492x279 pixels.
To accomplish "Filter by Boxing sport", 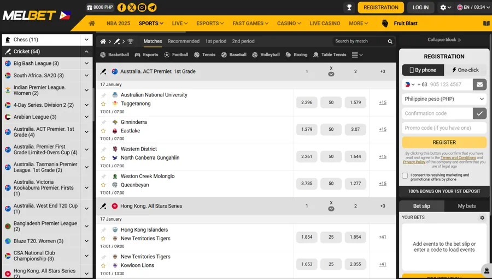I will coord(296,54).
